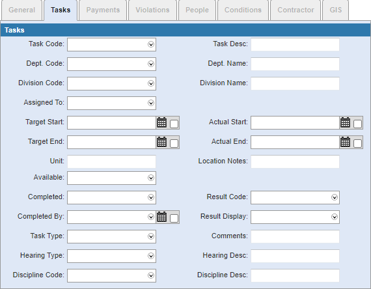Image resolution: width=371 pixels, height=289 pixels.
Task: Open the Actual End calendar picker
Action: pos(345,142)
